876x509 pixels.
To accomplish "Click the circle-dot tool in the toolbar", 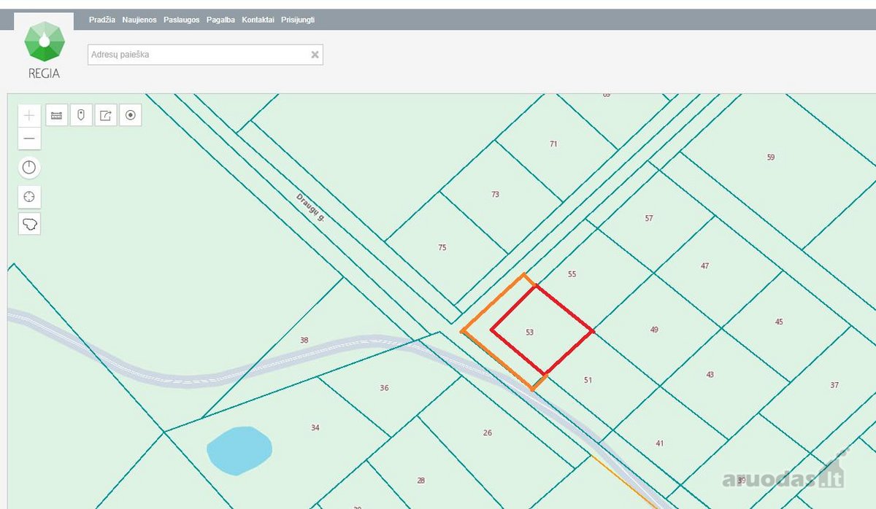I will click(130, 115).
